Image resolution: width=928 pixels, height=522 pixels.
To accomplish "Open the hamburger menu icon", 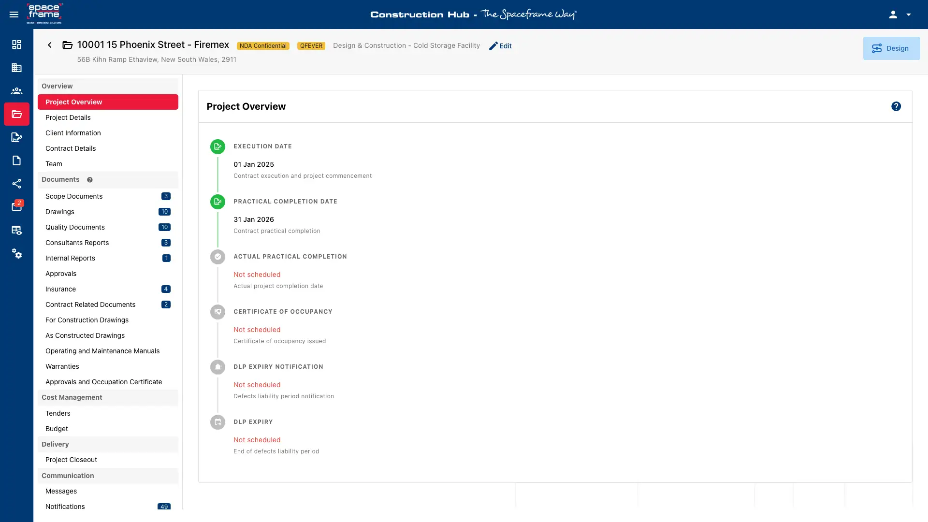I will tap(14, 14).
